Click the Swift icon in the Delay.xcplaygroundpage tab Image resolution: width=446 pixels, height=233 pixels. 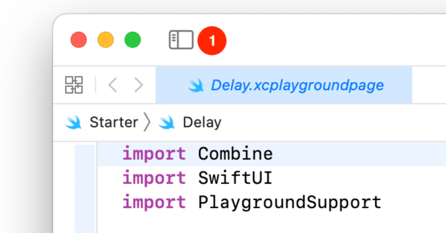[x=196, y=86]
